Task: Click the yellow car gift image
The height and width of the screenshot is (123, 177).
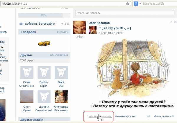Action: coord(44,43)
